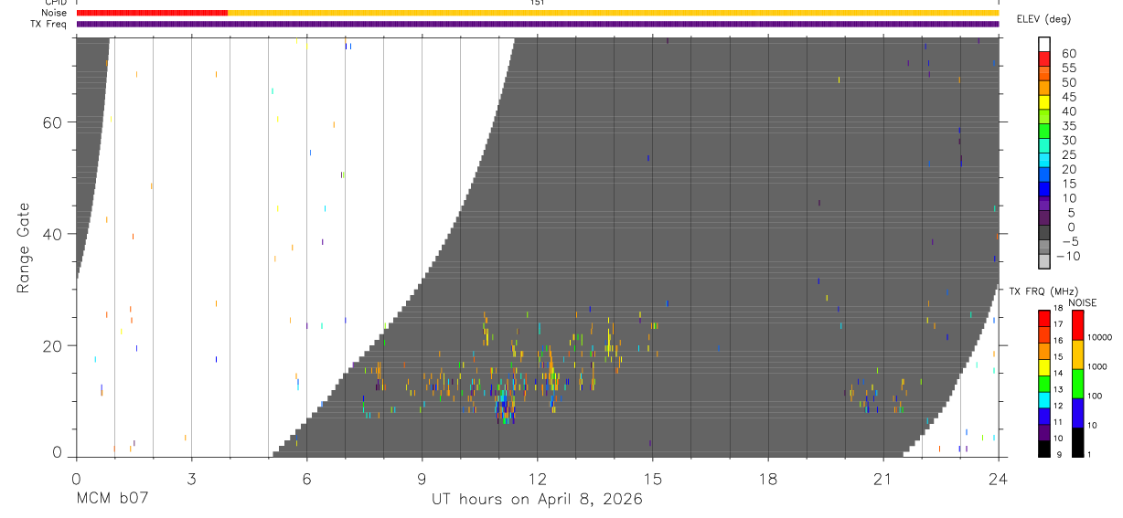Click the '3' tick on time axis
Image resolution: width=1123 pixels, height=518 pixels.
tap(191, 478)
